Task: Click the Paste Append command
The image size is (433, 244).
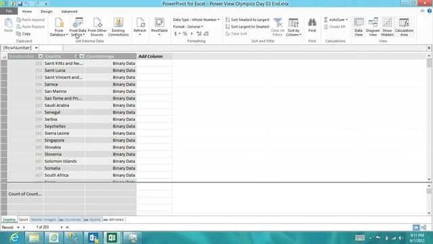Action: [30, 20]
